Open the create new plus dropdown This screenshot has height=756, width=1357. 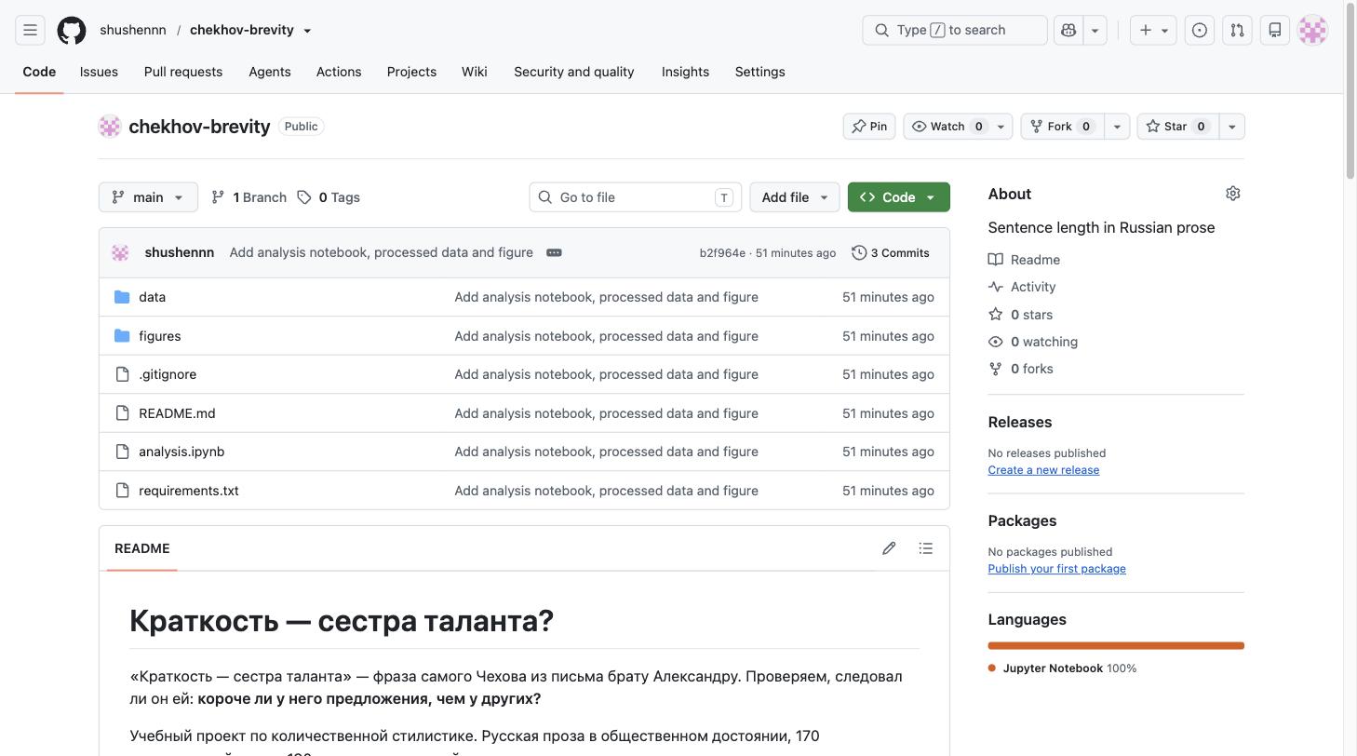1153,30
